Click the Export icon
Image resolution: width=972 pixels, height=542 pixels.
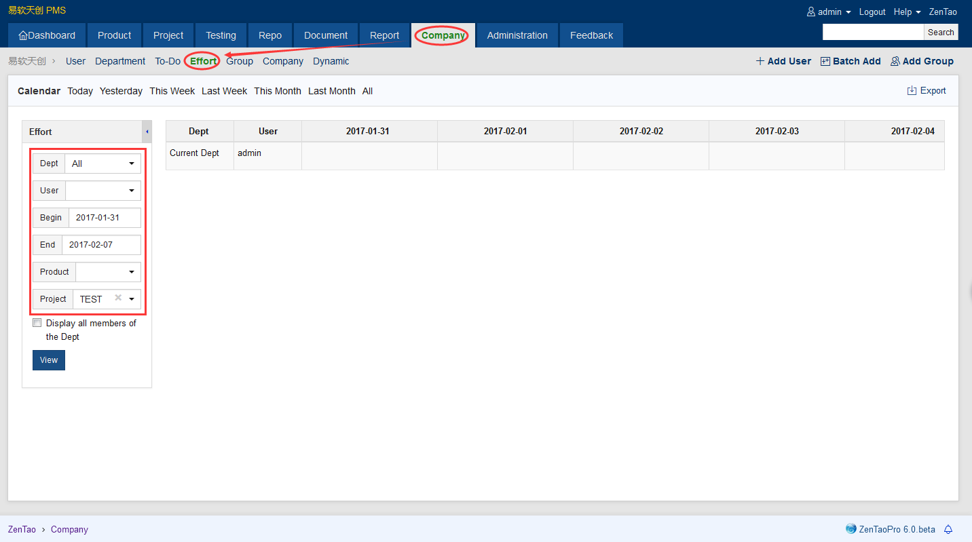pos(912,91)
